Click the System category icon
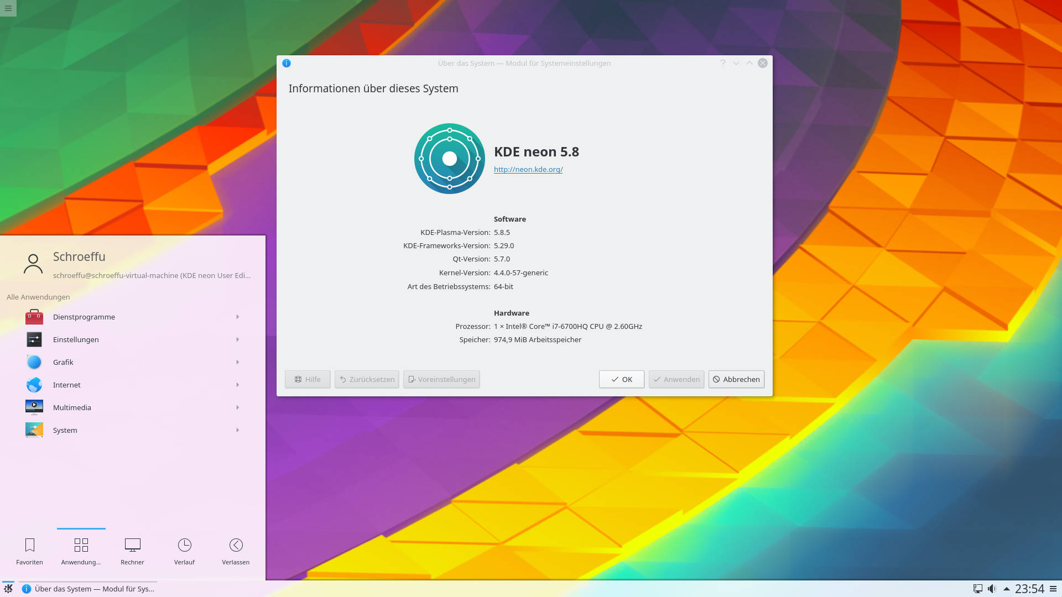The height and width of the screenshot is (597, 1062). pos(34,430)
